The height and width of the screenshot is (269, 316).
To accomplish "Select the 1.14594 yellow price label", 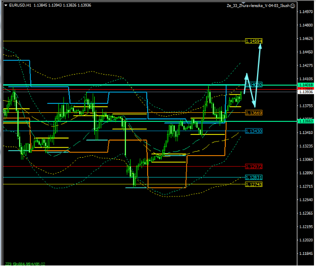I will click(254, 41).
